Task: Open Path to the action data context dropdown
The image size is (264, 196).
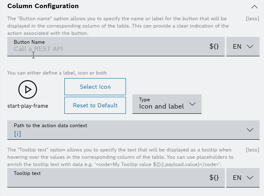Action: click(133, 130)
